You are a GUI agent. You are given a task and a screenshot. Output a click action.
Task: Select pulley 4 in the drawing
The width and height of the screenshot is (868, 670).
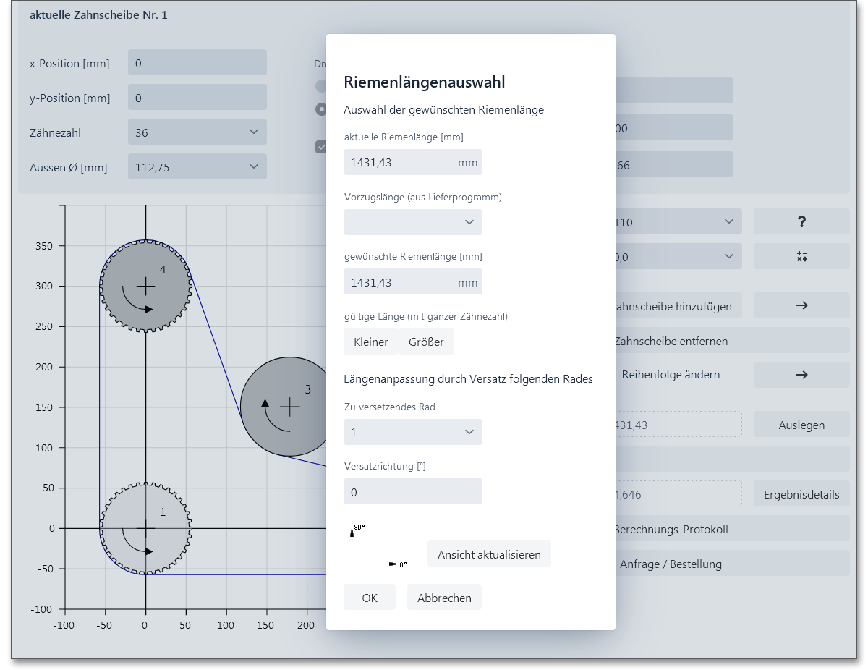[145, 287]
